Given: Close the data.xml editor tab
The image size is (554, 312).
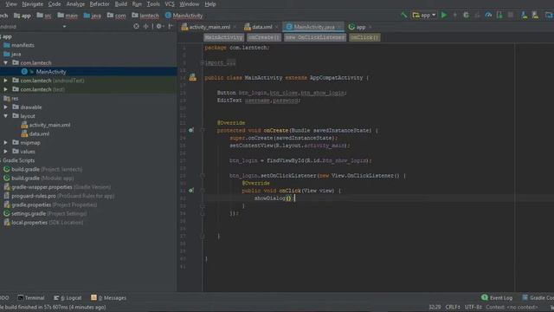Looking at the screenshot, I should (x=277, y=27).
